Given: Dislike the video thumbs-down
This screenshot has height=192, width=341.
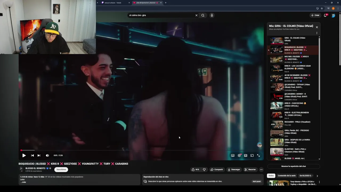Looking at the screenshot, I should coord(204,170).
